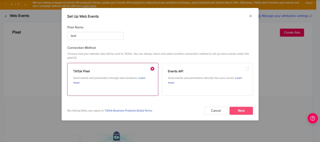Click the Pixel Name input field
The width and height of the screenshot is (320, 142).
pyautogui.click(x=95, y=36)
